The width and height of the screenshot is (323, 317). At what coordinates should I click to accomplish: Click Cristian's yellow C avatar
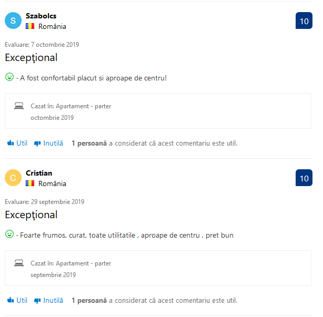(13, 178)
